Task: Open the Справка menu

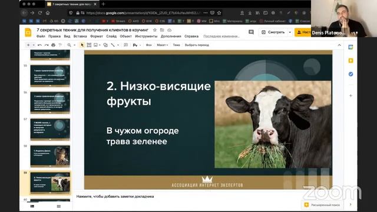Action: (191, 37)
